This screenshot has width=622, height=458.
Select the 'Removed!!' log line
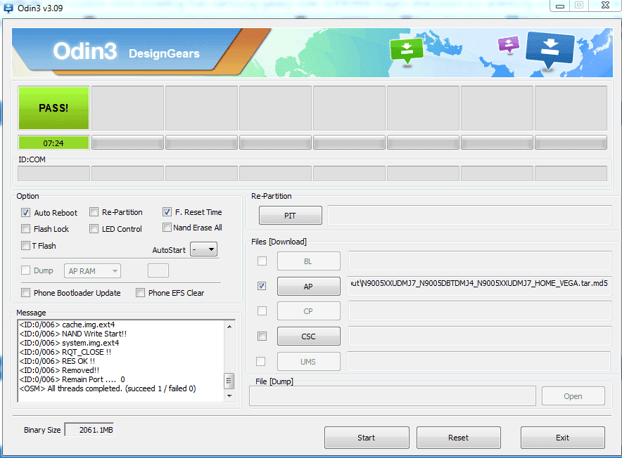pos(59,370)
